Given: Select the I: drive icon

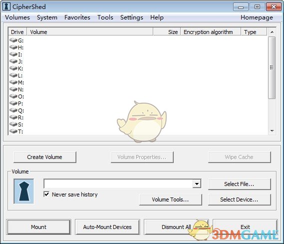Looking at the screenshot, I should (x=13, y=54).
